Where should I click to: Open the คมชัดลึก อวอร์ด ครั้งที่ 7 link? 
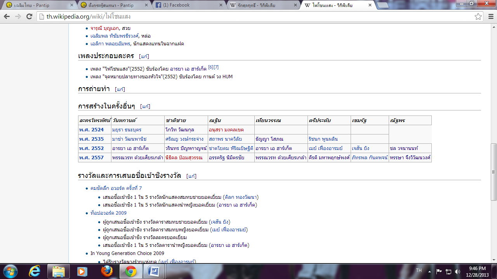tap(116, 188)
